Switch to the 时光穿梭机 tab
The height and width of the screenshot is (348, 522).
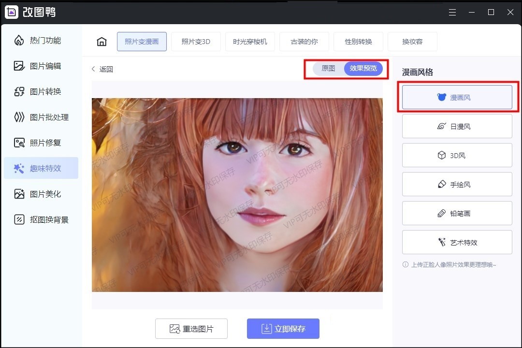[x=250, y=42]
